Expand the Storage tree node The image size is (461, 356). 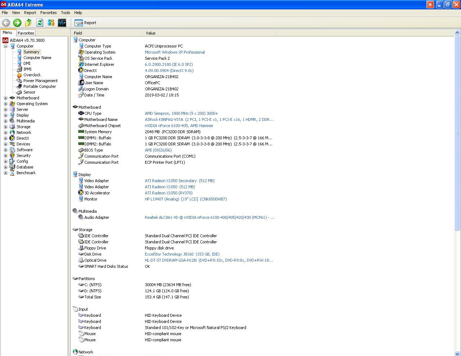[x=5, y=127]
